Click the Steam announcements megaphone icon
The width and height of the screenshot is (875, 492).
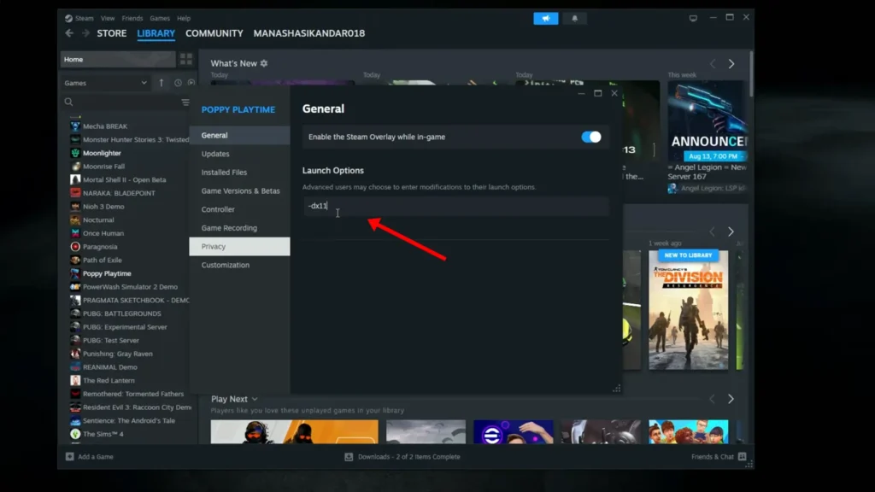pos(545,19)
